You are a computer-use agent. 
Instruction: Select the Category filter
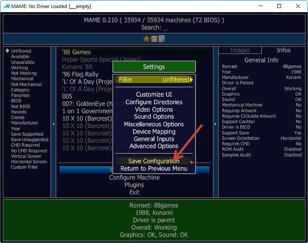coord(20,90)
